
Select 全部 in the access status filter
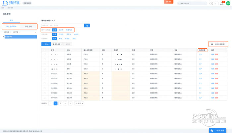tap(54, 30)
